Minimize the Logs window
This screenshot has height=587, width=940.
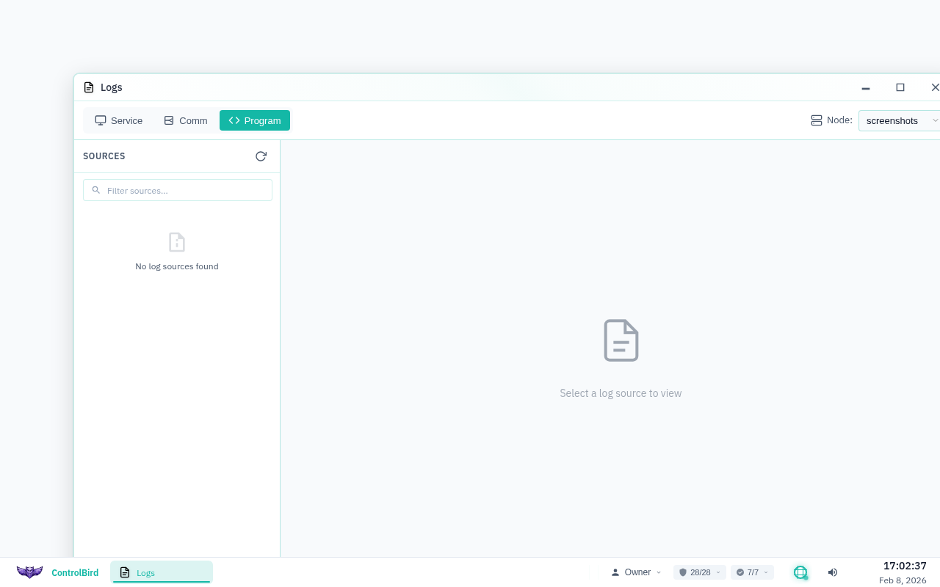coord(866,87)
